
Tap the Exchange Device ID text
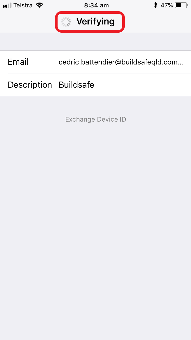95,119
